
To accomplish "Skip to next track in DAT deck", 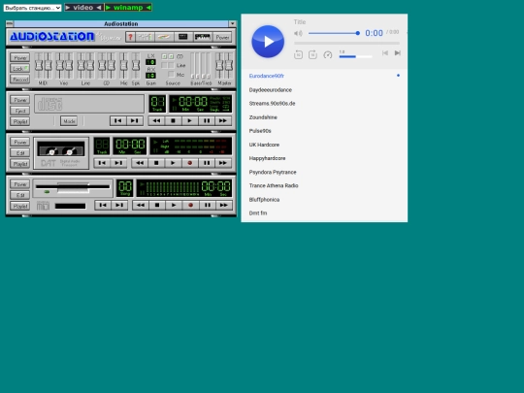I will click(118, 163).
